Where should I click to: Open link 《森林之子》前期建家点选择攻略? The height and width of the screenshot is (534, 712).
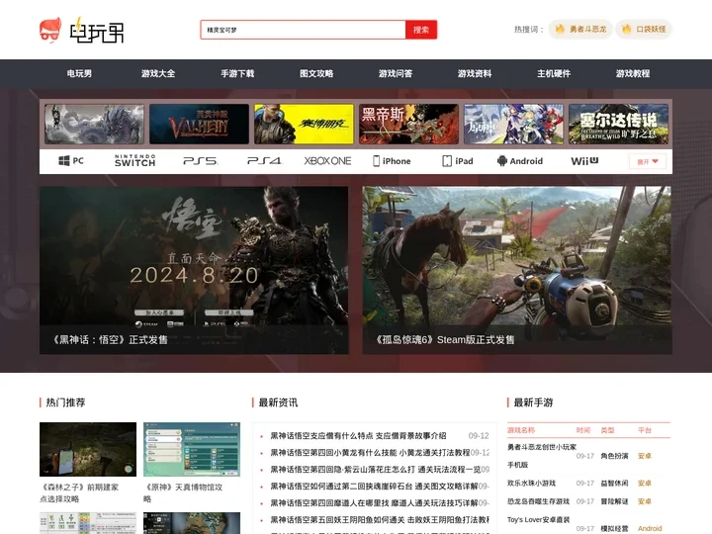click(80, 493)
